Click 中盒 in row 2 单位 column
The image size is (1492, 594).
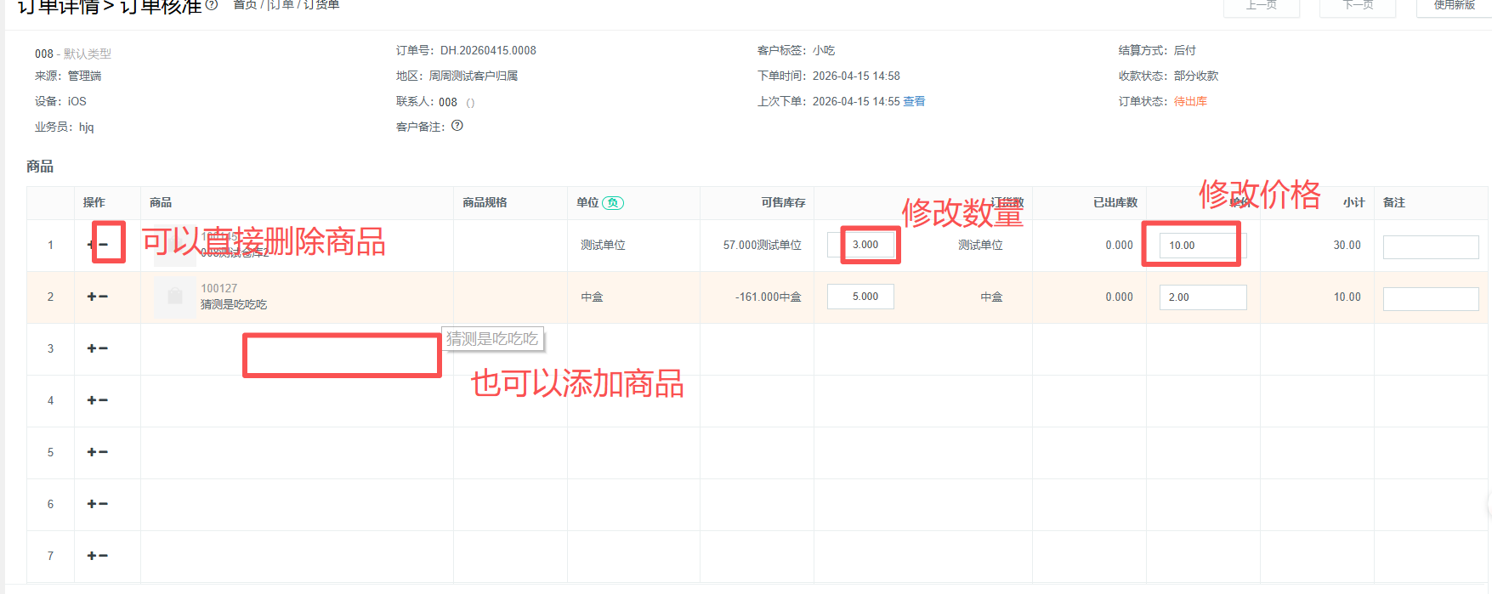coord(592,297)
